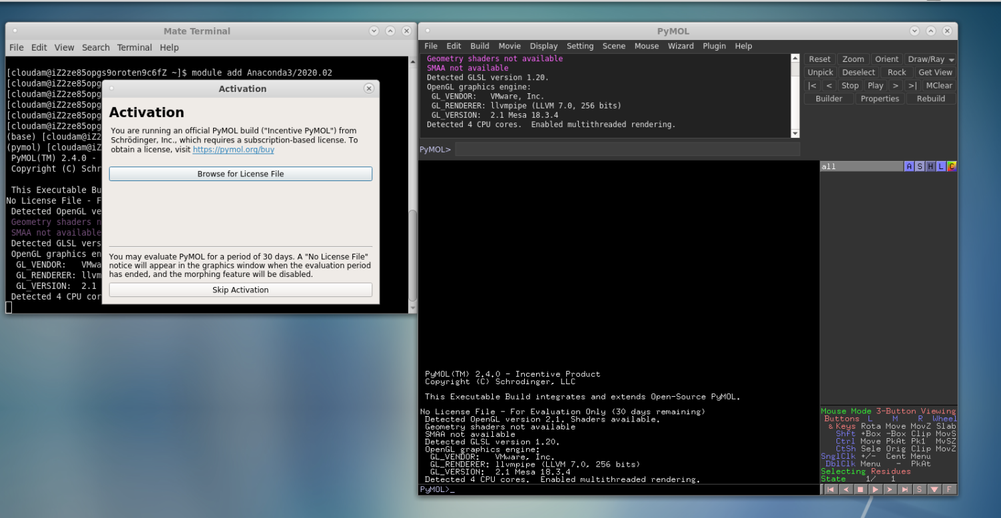Click Skip Activation button
The width and height of the screenshot is (1001, 518).
240,290
